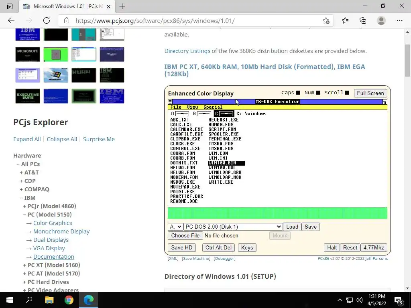This screenshot has width=411, height=308.
Task: Click the browser address bar URL
Action: coord(155,21)
